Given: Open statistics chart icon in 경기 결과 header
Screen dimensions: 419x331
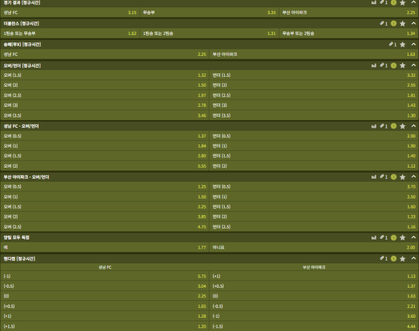Looking at the screenshot, I should [374, 3].
